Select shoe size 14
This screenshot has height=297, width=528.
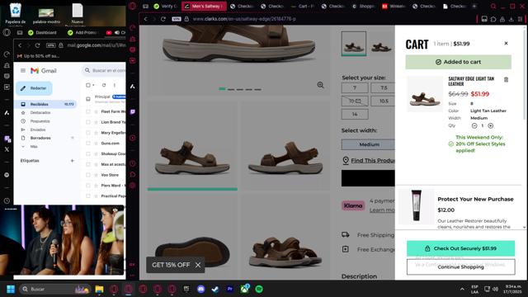(x=355, y=114)
